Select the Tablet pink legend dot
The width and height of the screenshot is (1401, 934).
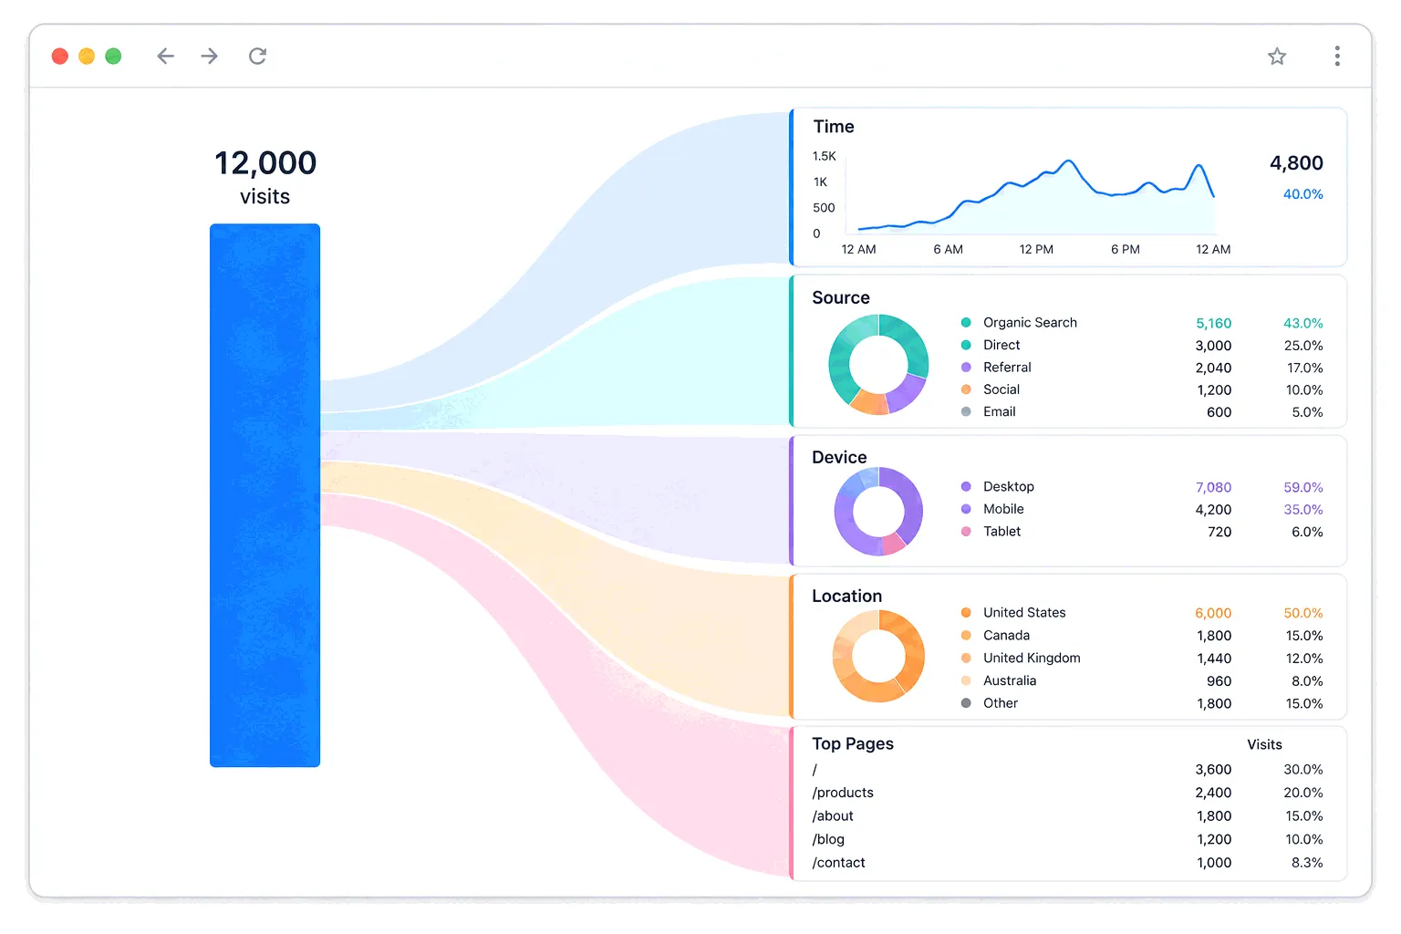(966, 532)
